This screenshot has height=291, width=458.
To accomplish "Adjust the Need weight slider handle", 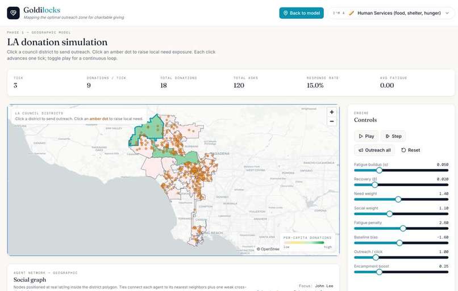I will pyautogui.click(x=398, y=200).
